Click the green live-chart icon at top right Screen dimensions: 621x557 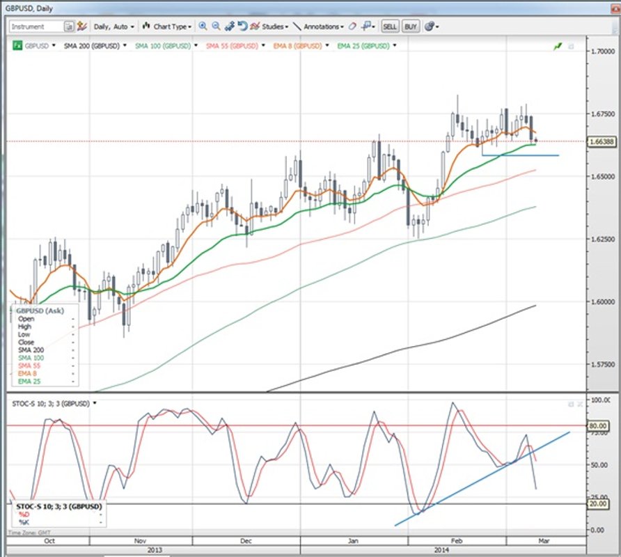point(557,46)
